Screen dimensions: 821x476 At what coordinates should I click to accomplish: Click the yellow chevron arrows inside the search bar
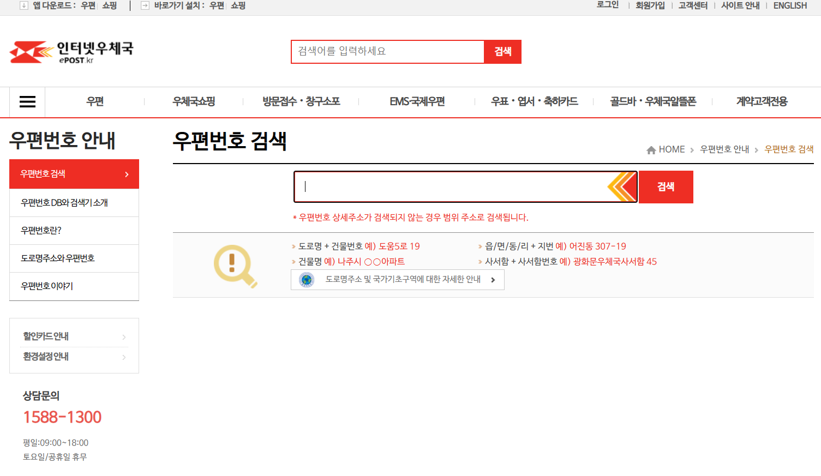coord(620,186)
